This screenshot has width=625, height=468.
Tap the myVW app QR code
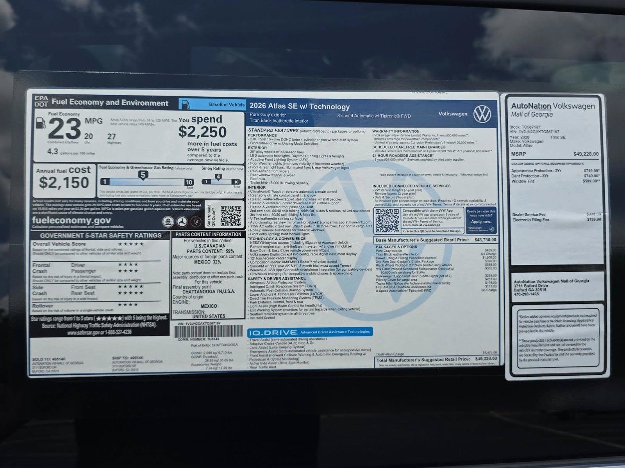pyautogui.click(x=387, y=221)
